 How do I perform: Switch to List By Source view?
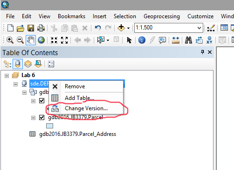(18, 64)
